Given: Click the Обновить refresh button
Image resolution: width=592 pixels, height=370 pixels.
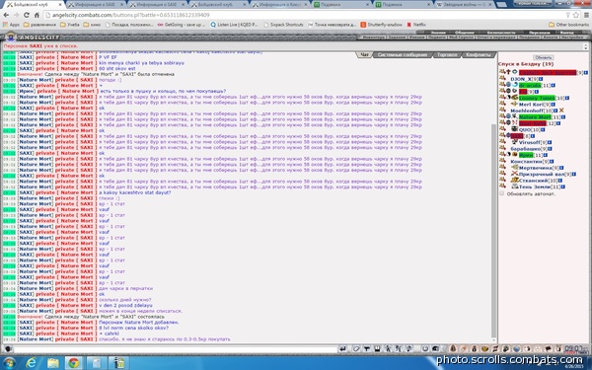Looking at the screenshot, I should (544, 57).
